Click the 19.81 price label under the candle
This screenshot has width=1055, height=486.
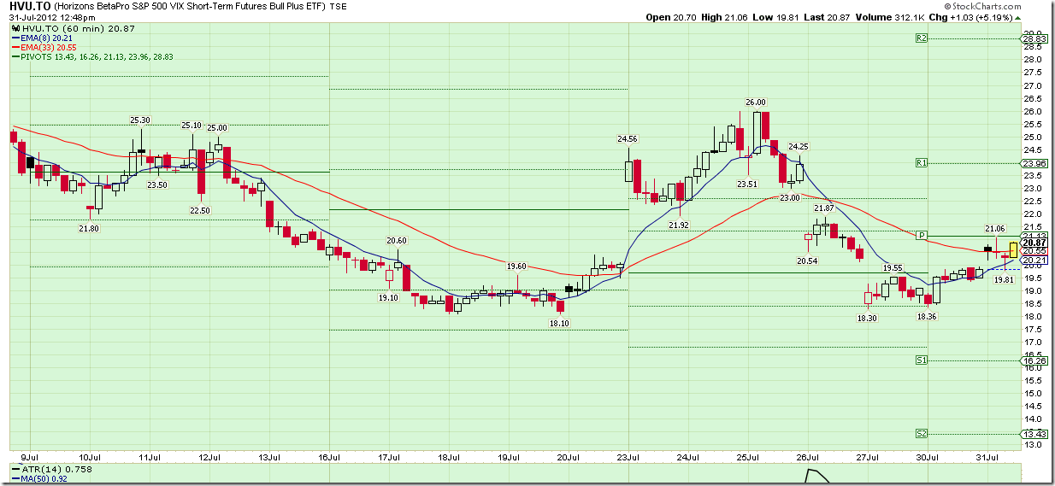point(1004,279)
